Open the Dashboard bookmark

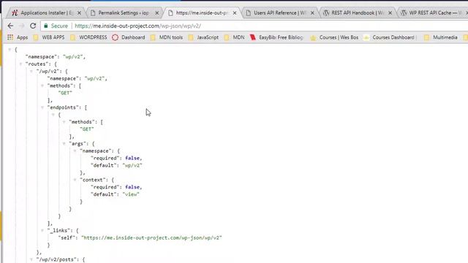point(129,37)
